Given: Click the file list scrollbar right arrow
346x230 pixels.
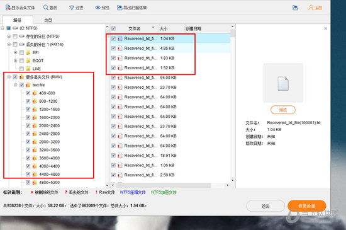Looking at the screenshot, I should [x=228, y=185].
